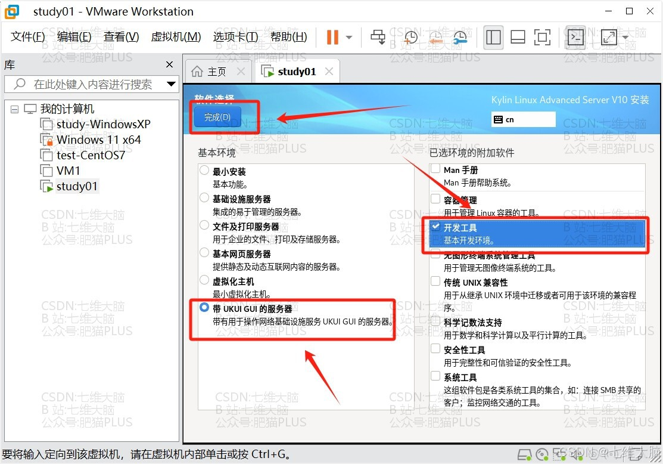663x464 pixels.
Task: Close the 主页 tab
Action: point(241,71)
